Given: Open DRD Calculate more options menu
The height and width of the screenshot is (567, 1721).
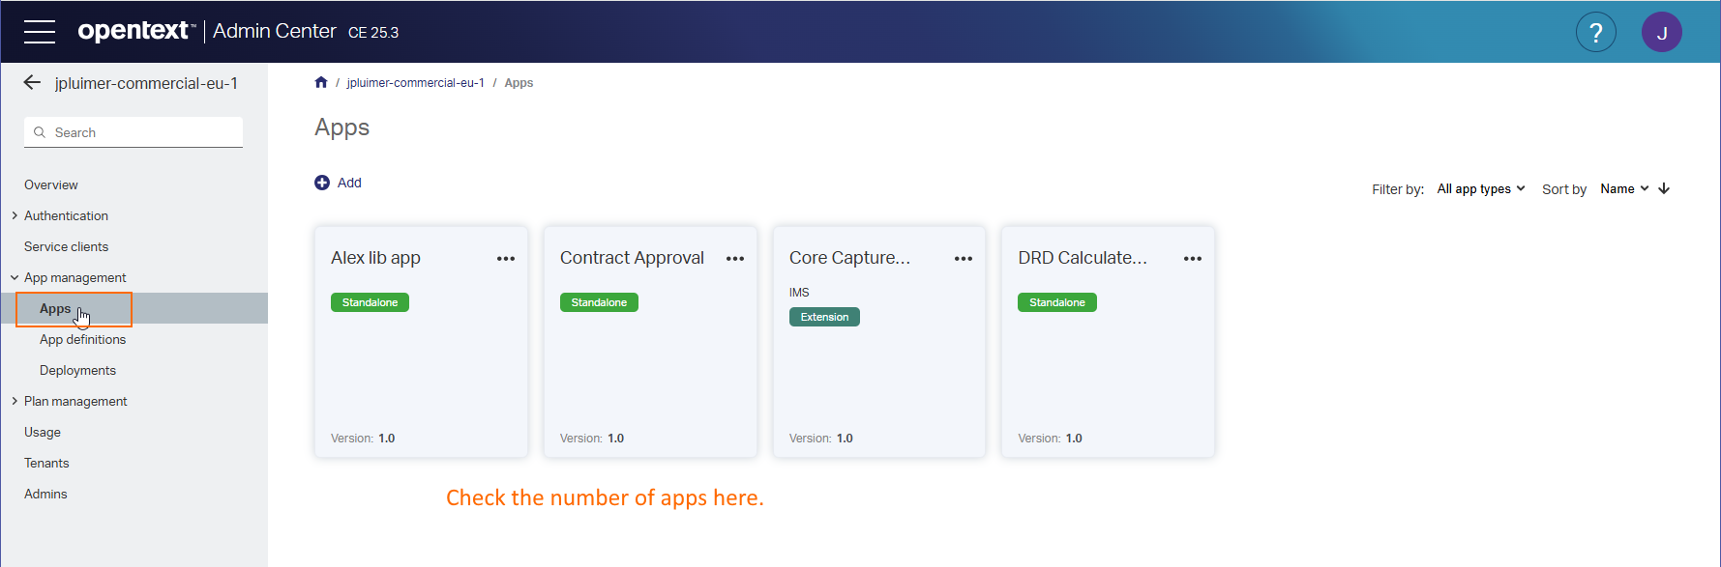Looking at the screenshot, I should click(x=1193, y=259).
